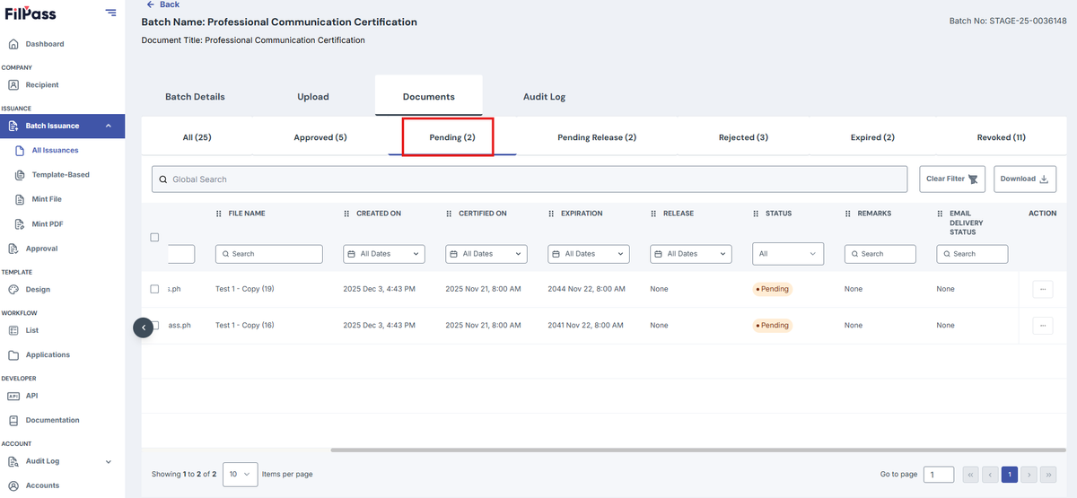Show Rejected (3) documents

[743, 137]
